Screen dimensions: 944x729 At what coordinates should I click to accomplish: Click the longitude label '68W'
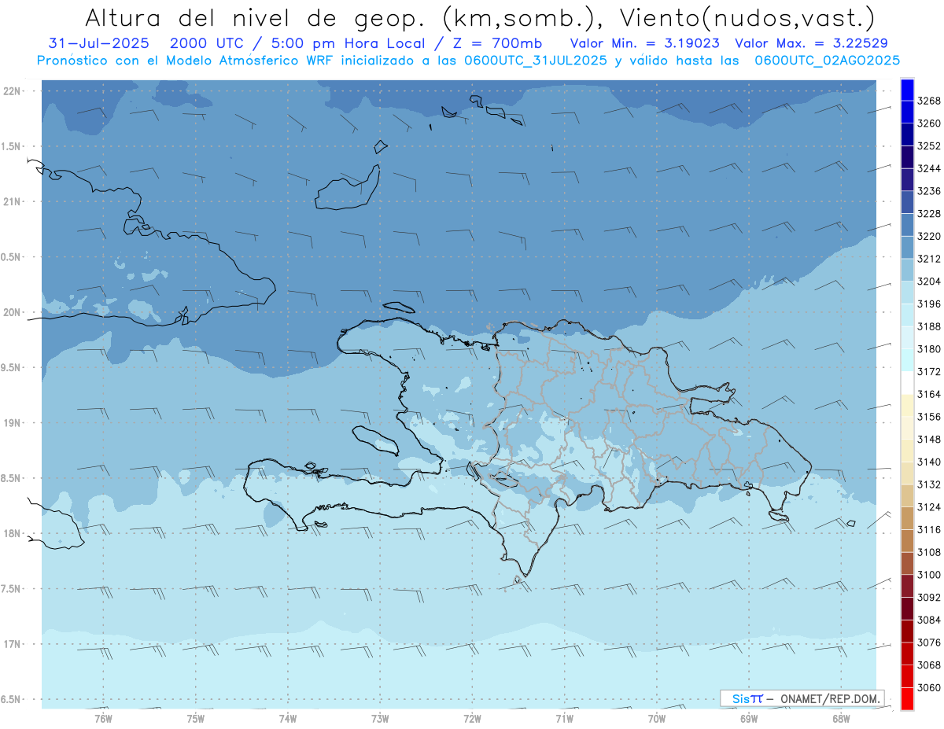click(x=841, y=719)
